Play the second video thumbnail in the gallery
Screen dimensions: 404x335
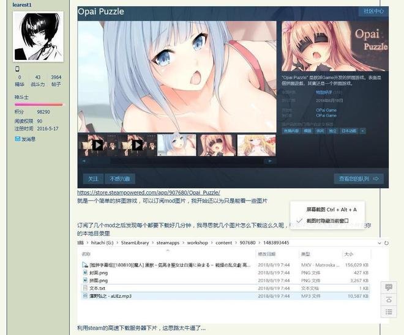[x=137, y=145]
